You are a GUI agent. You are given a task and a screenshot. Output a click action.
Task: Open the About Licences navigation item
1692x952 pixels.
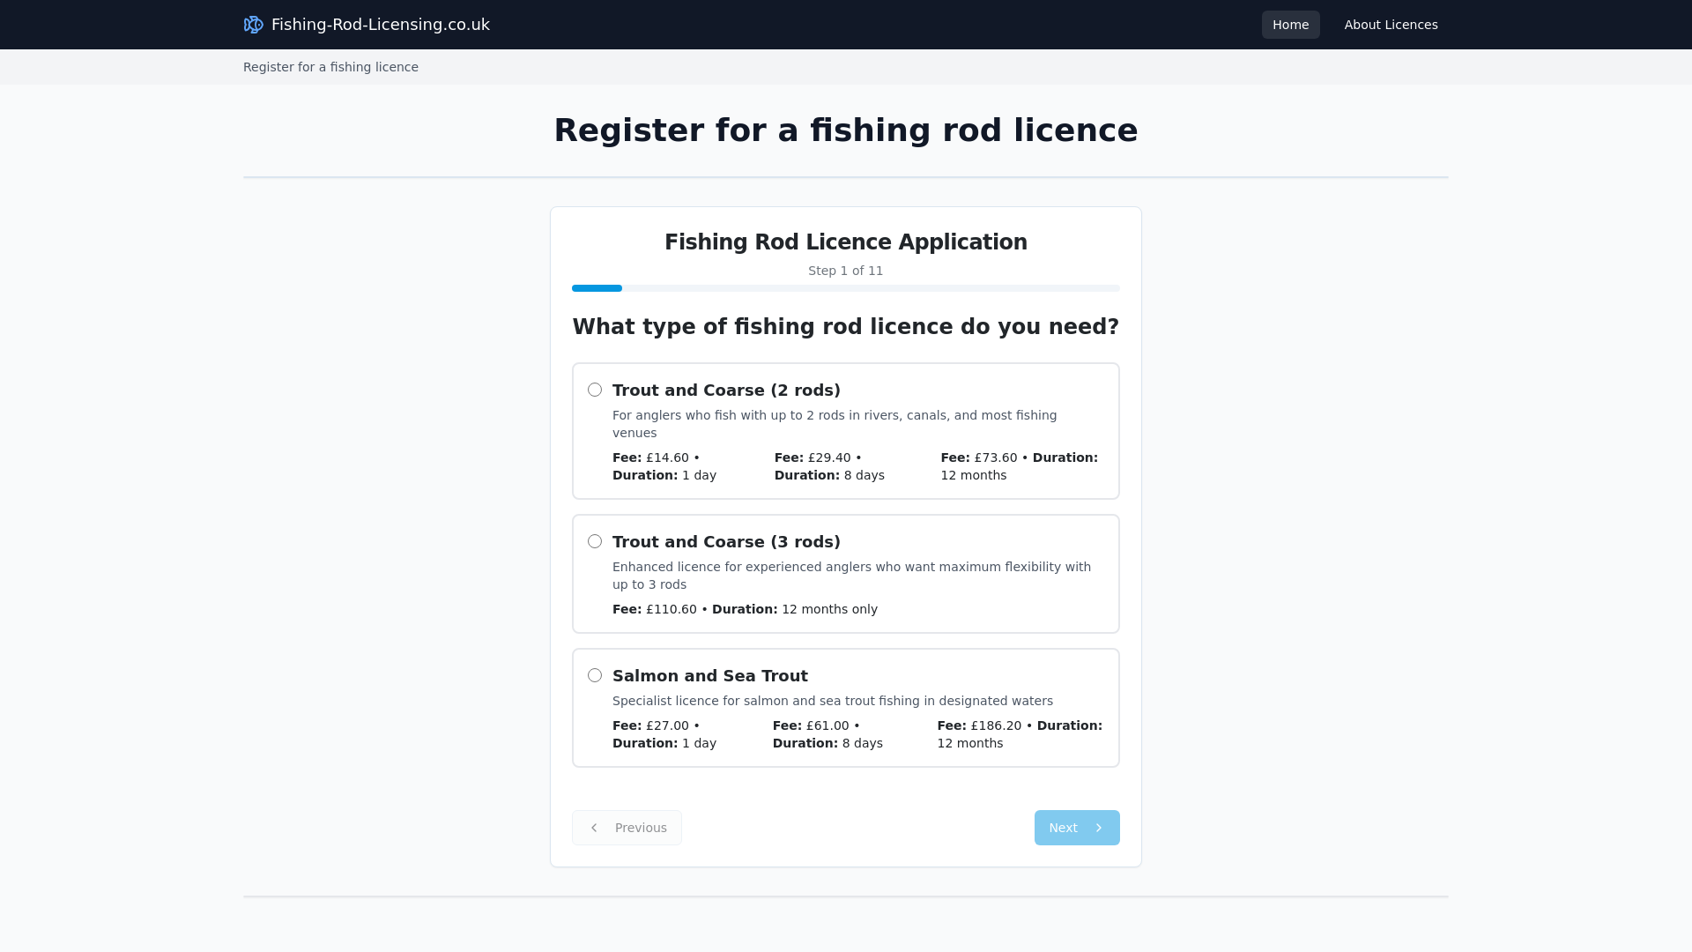pos(1391,24)
